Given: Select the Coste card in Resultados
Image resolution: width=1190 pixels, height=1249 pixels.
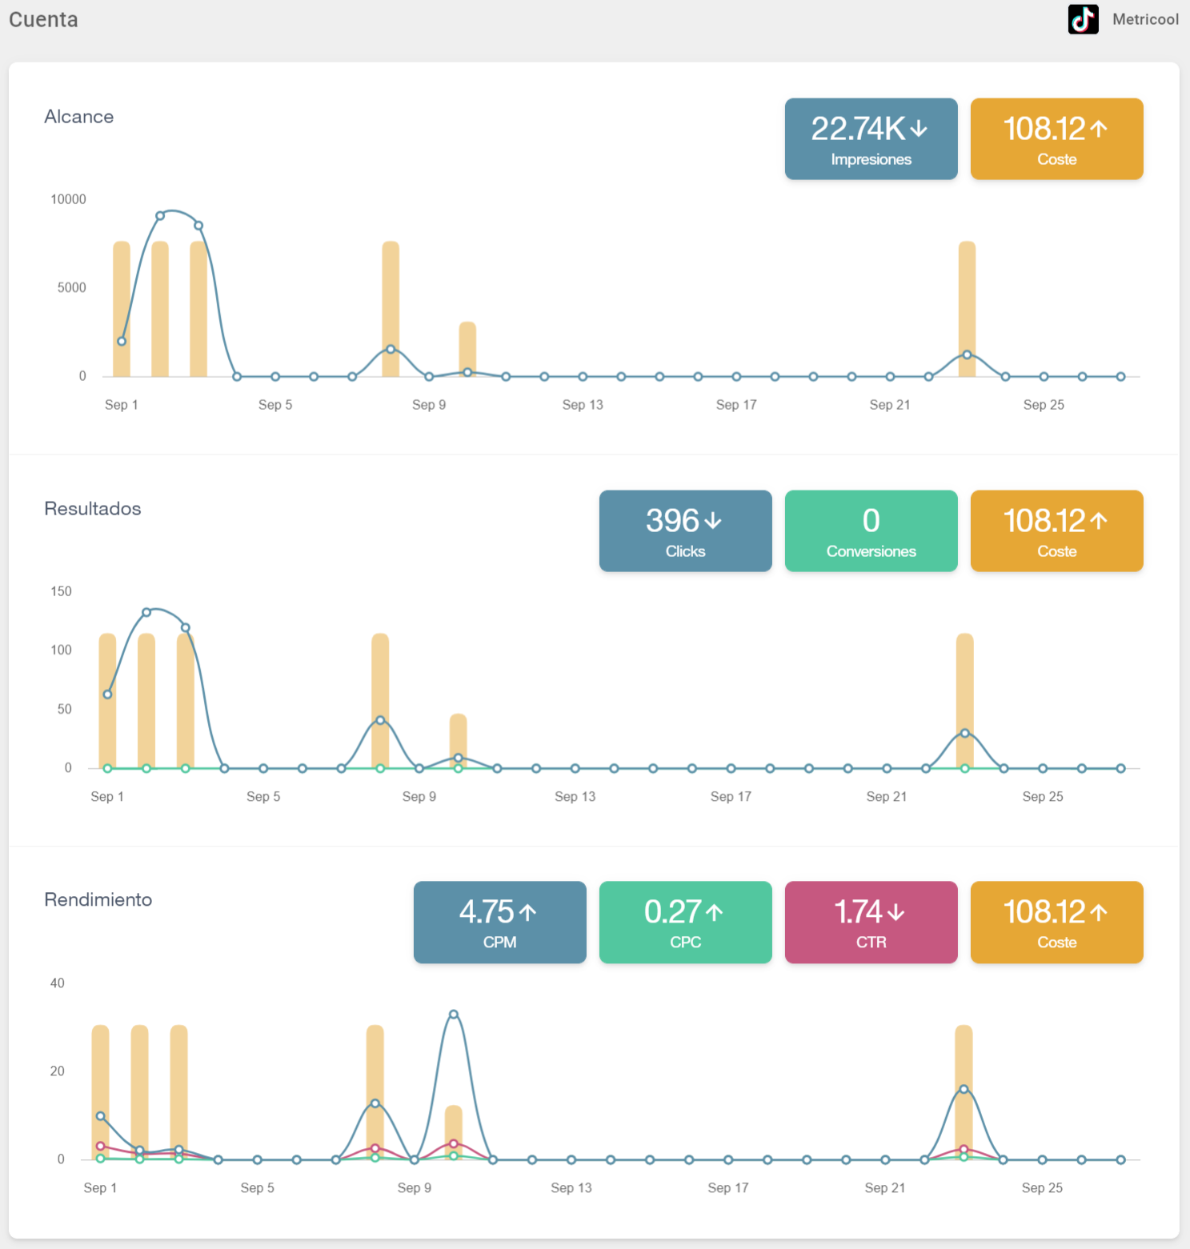Looking at the screenshot, I should [x=1056, y=530].
